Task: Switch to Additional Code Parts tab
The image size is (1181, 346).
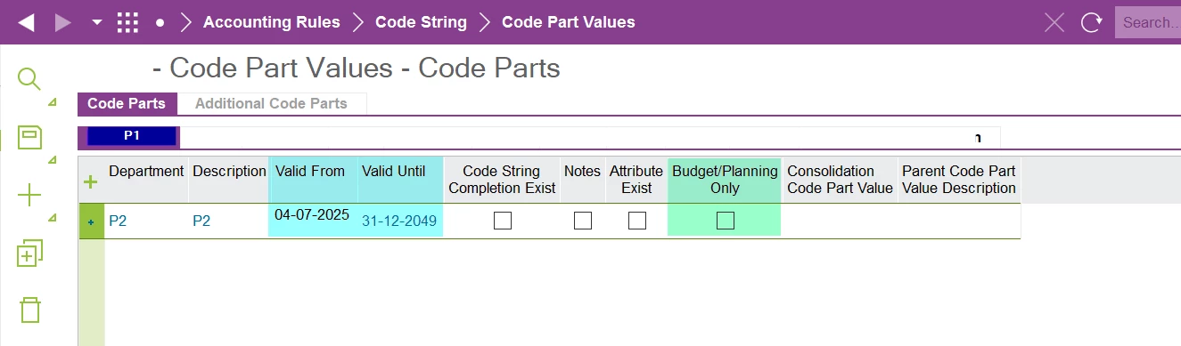Action: pos(271,103)
